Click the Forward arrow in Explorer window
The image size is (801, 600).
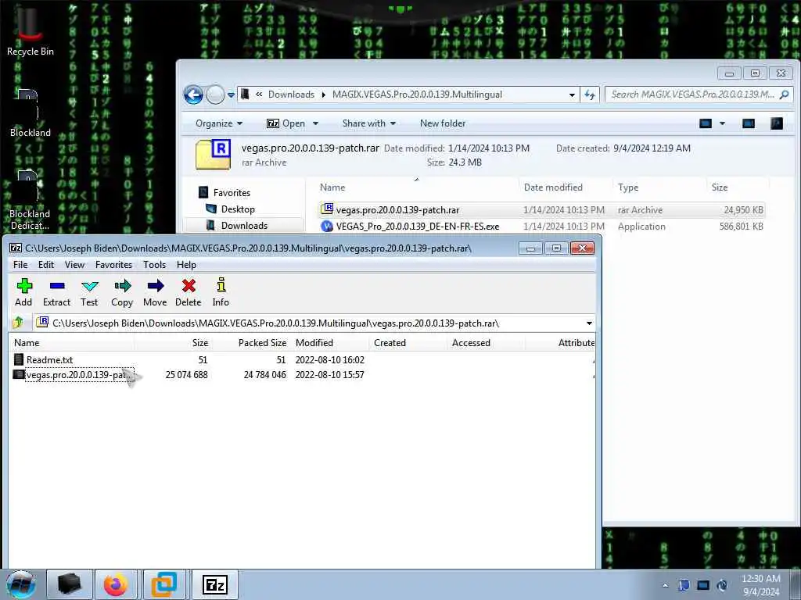(215, 95)
